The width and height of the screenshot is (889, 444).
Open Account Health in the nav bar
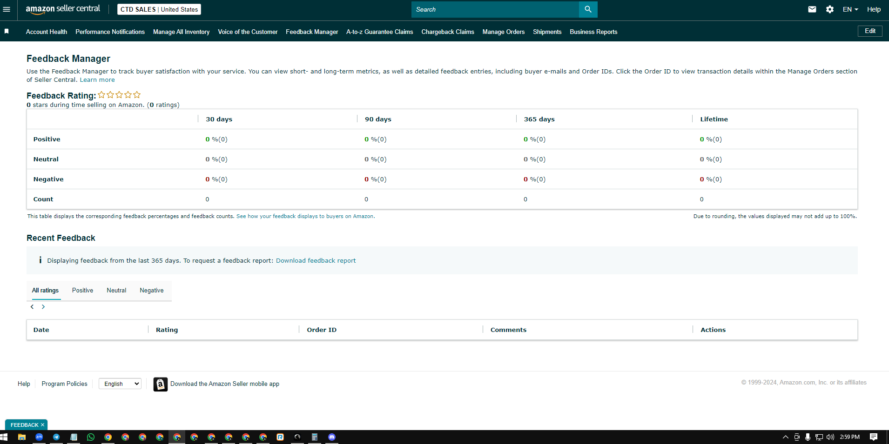pos(47,32)
